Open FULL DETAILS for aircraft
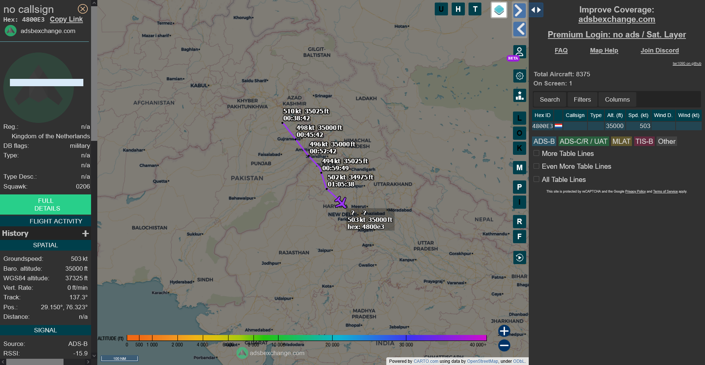This screenshot has width=705, height=365. 46,204
